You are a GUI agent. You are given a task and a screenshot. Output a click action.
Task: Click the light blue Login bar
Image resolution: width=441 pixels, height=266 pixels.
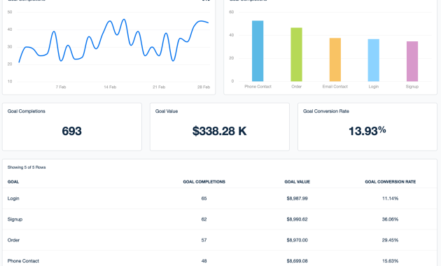click(x=374, y=60)
